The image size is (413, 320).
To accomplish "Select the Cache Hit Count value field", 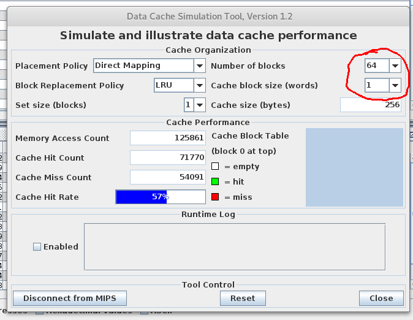I will pos(167,158).
